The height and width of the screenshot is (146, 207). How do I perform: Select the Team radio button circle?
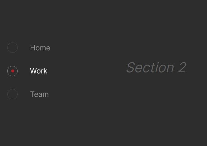(12, 94)
